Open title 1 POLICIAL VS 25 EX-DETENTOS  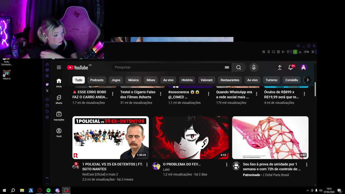(x=112, y=167)
